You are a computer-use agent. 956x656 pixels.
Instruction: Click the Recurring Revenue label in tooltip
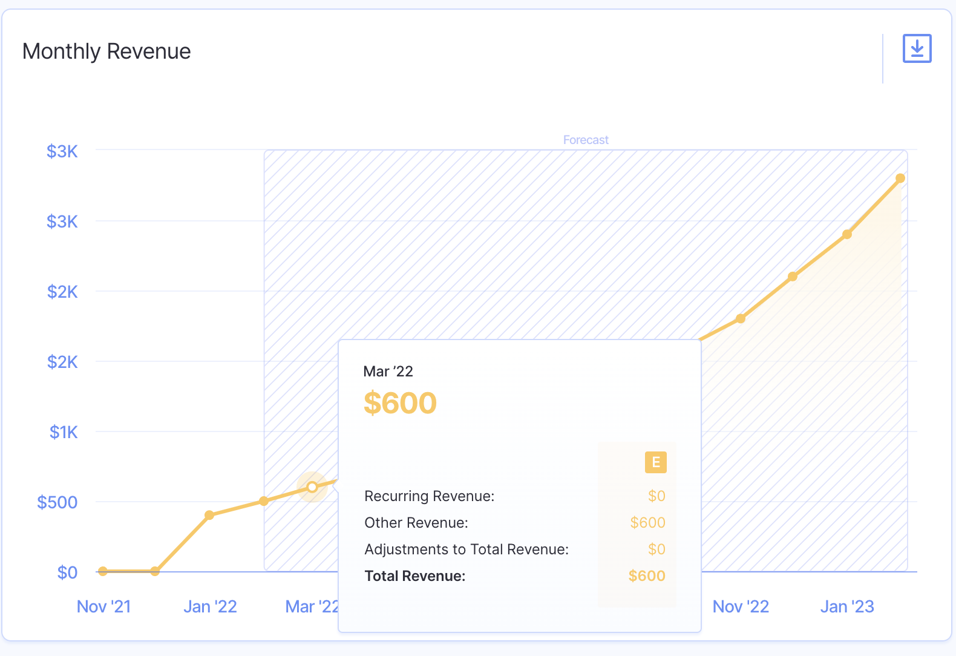point(430,496)
